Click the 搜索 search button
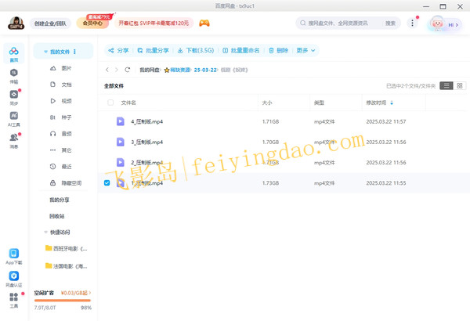This screenshot has width=470, height=321. [390, 23]
